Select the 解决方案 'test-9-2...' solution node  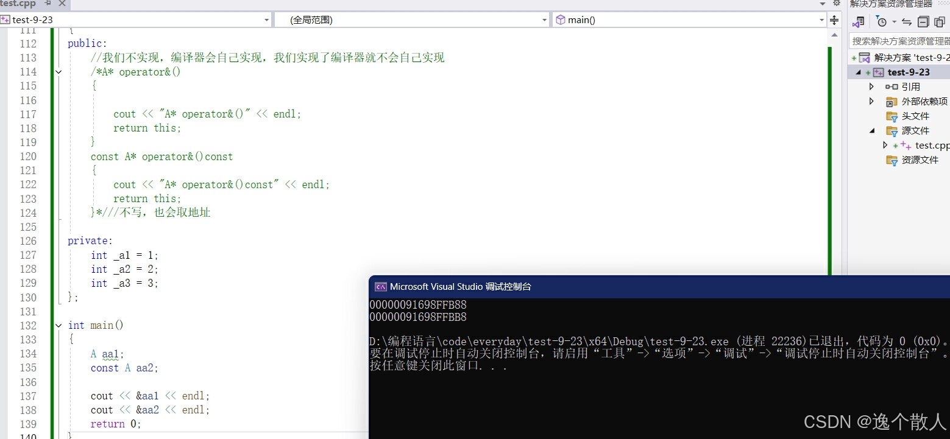pyautogui.click(x=911, y=57)
